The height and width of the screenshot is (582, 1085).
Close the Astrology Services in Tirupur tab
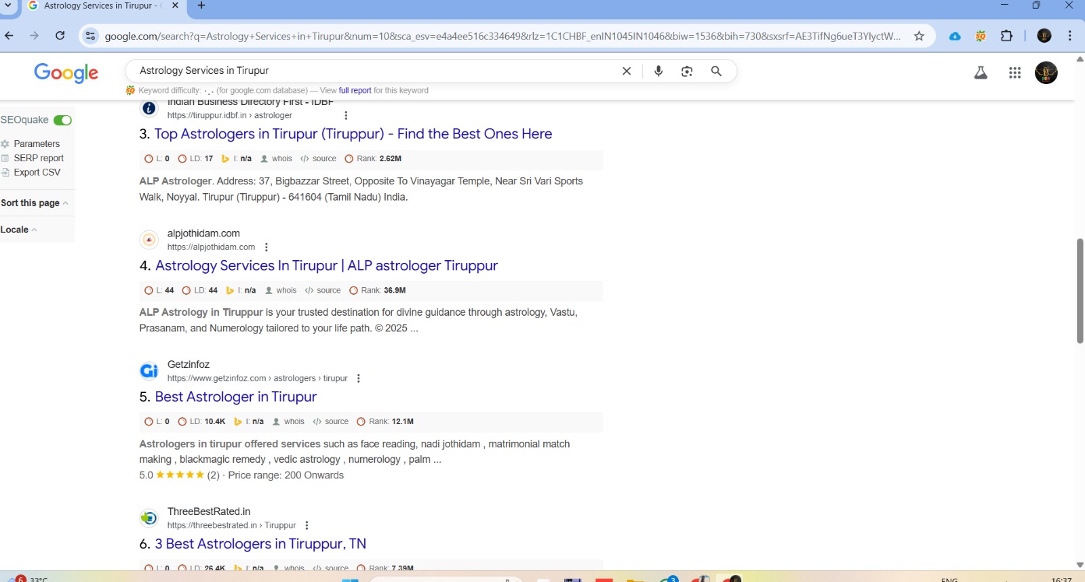click(x=175, y=5)
